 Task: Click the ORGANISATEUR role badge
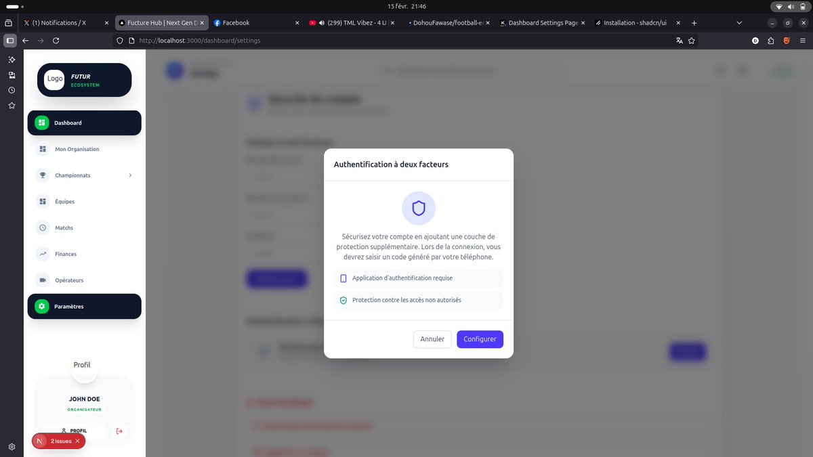coord(85,410)
